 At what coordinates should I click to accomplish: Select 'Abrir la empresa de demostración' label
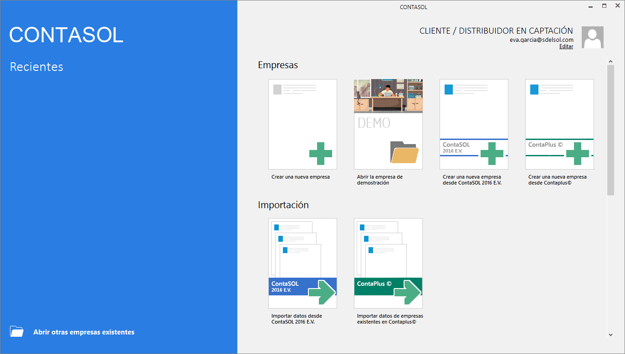coord(380,179)
